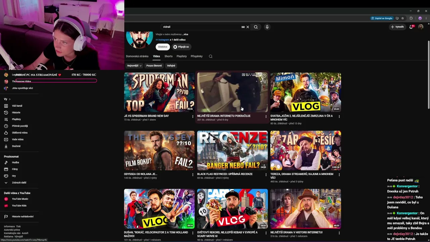
Task: Select the Videa tab
Action: click(157, 56)
